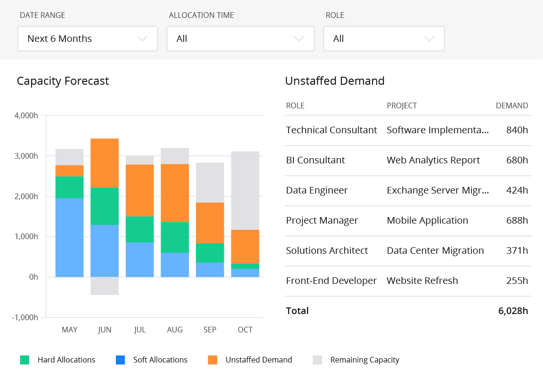Open the Date Range dropdown

click(x=87, y=39)
